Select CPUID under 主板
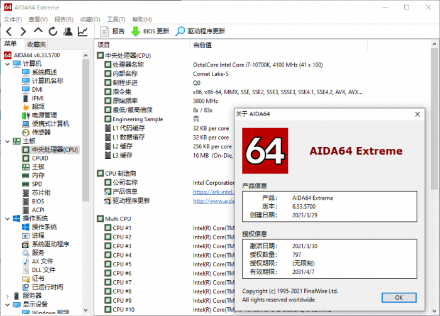This screenshot has height=316, width=440. click(x=40, y=158)
